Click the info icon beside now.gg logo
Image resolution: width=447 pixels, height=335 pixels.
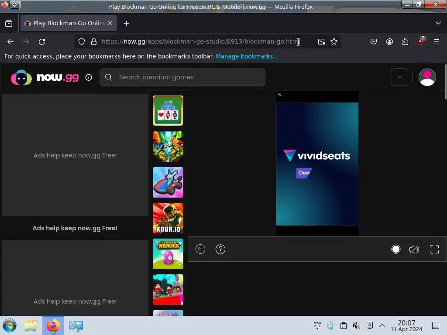tap(89, 78)
